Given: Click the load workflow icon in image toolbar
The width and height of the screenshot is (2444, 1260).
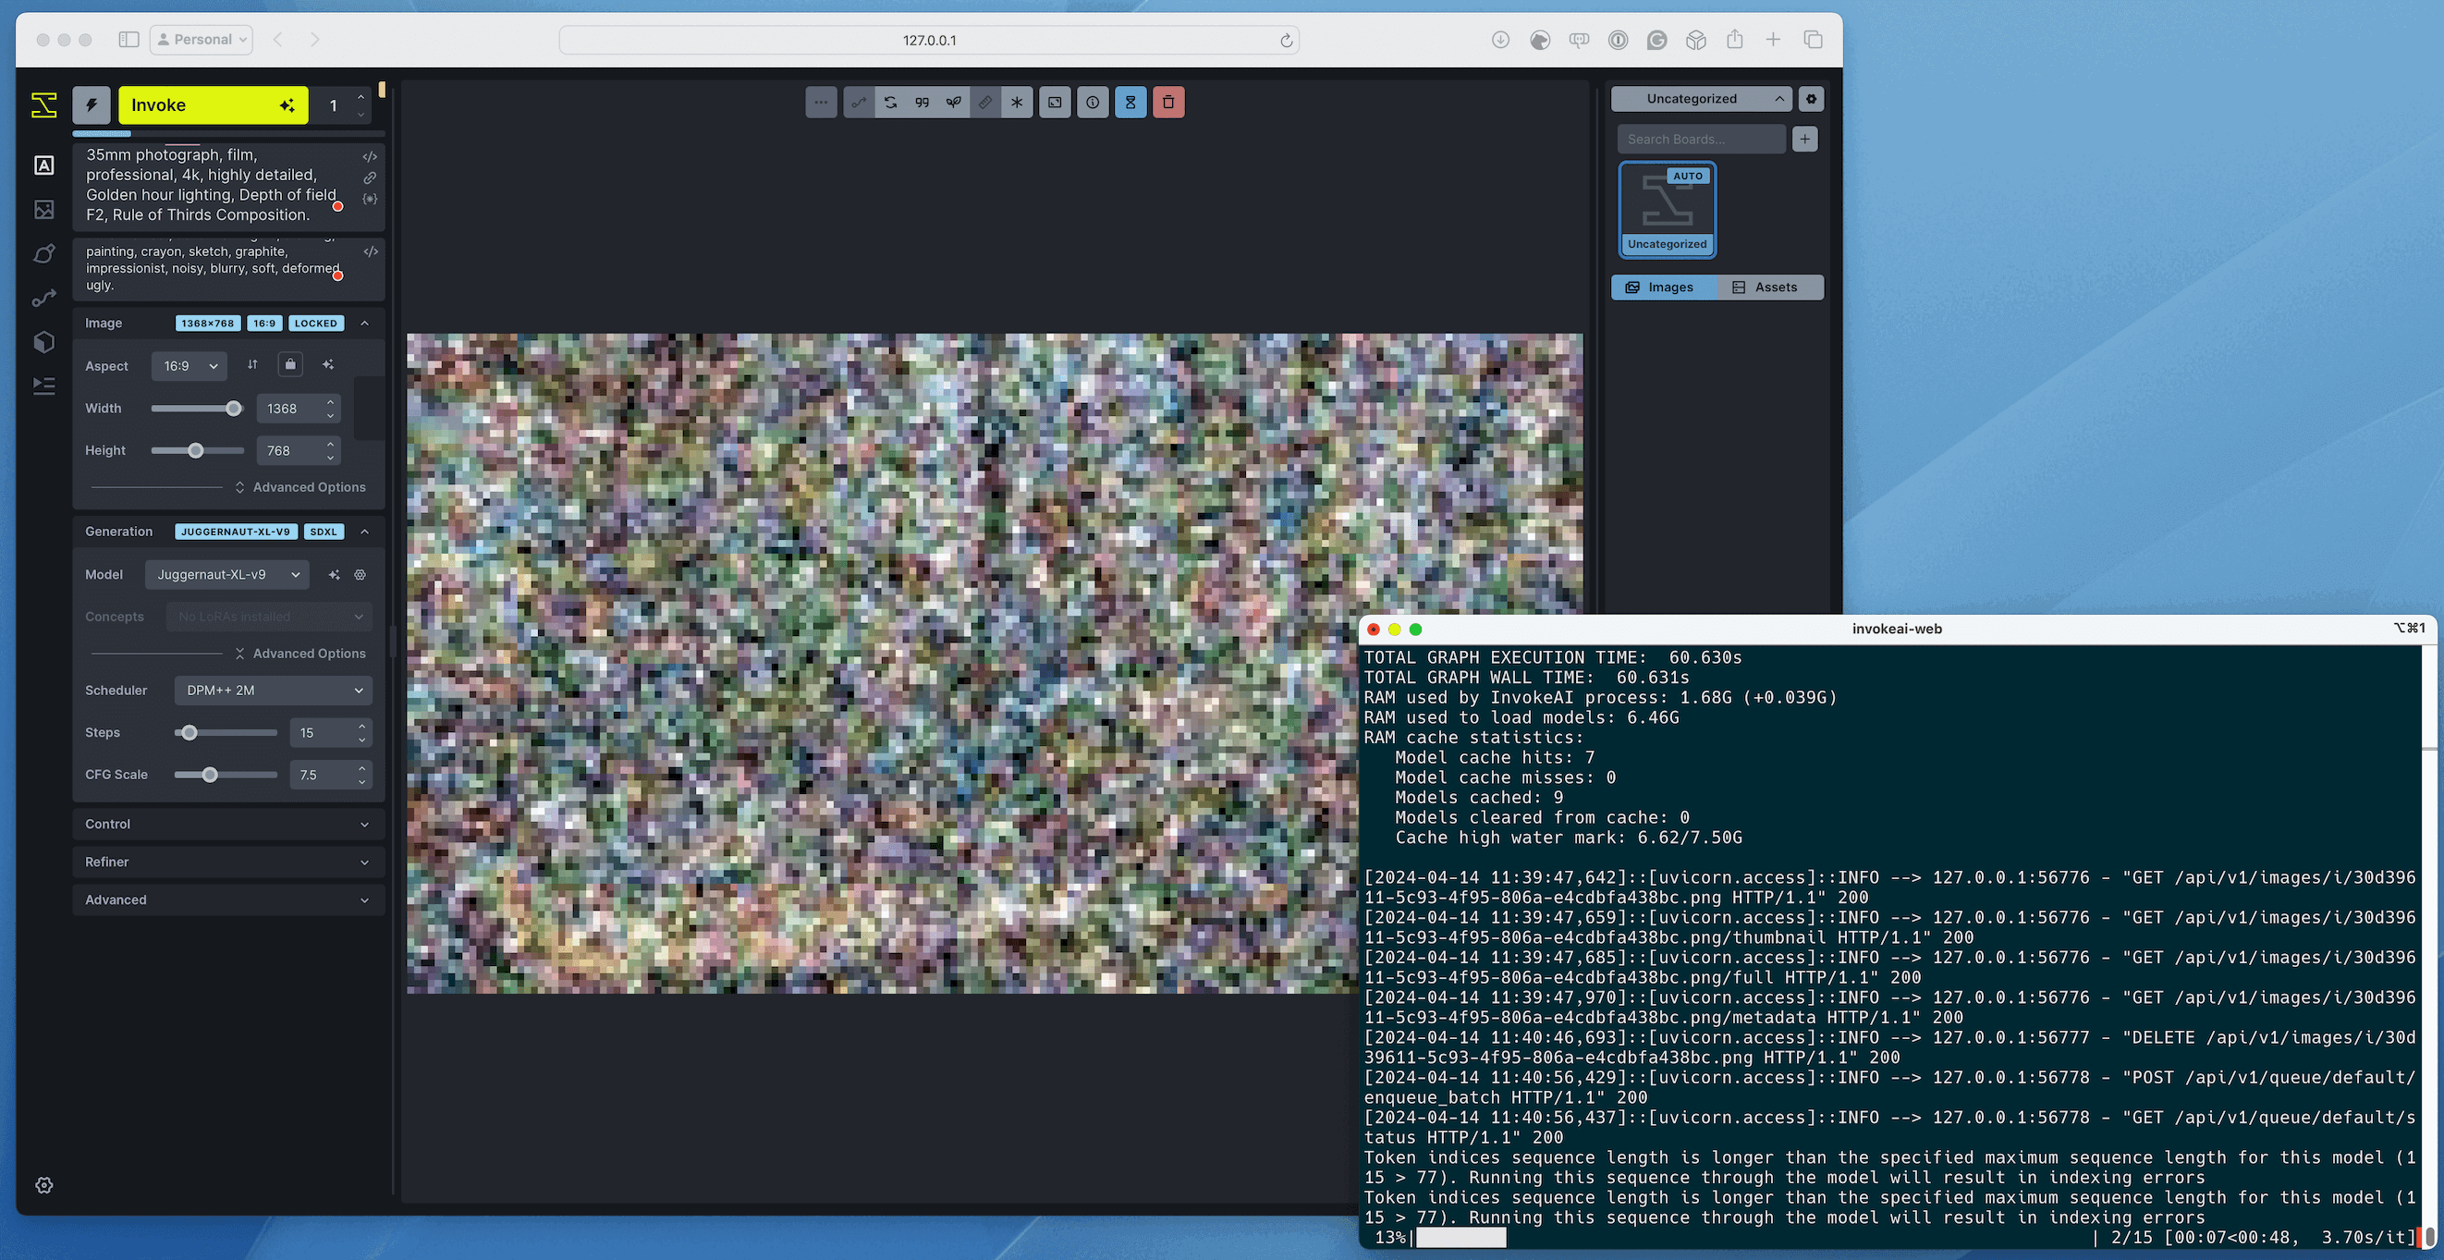Looking at the screenshot, I should point(859,103).
